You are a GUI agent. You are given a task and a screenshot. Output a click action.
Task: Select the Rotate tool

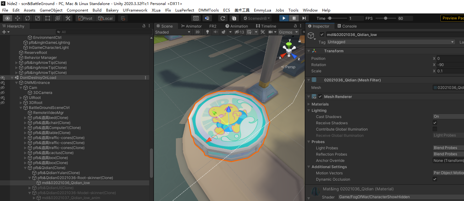tap(28, 18)
